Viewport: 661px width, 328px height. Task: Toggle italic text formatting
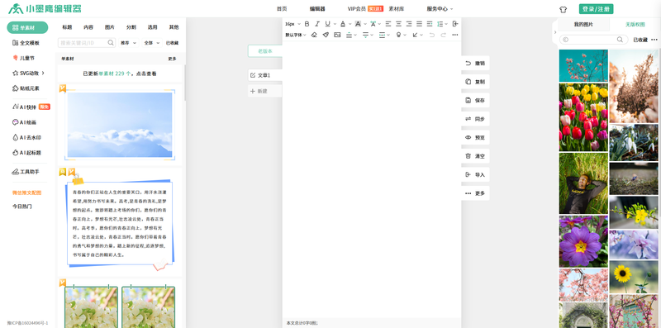317,24
